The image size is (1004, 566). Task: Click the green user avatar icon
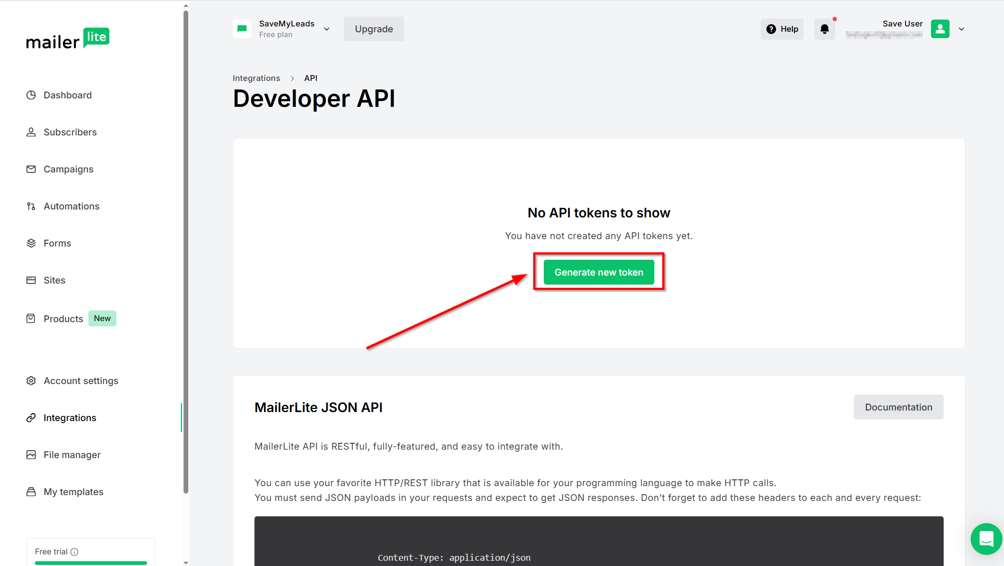point(940,29)
